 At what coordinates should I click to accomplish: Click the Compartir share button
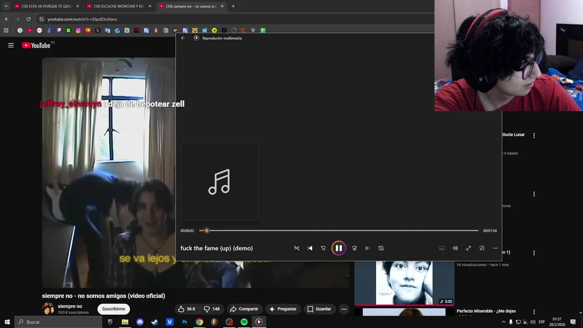(x=244, y=309)
